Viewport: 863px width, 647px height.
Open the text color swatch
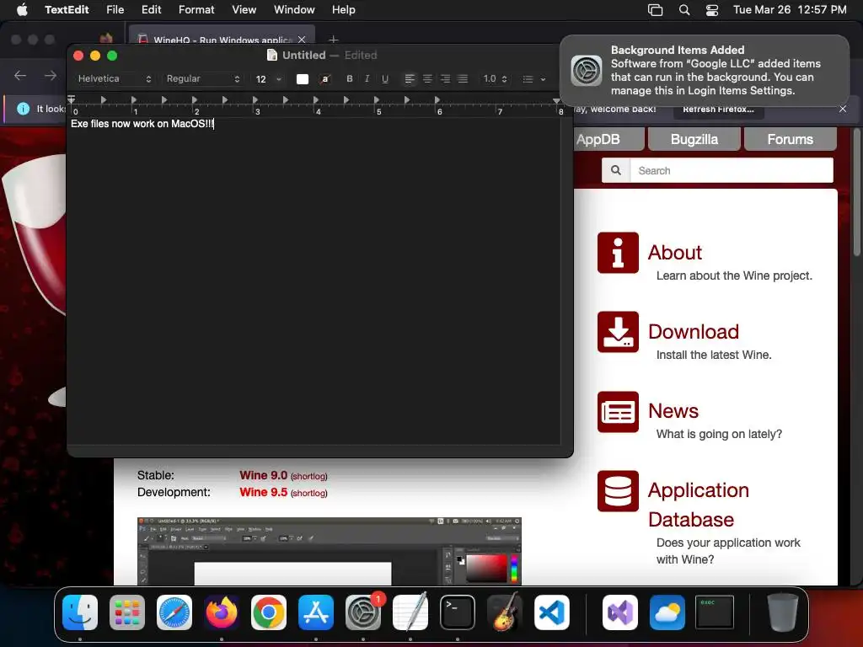tap(303, 78)
